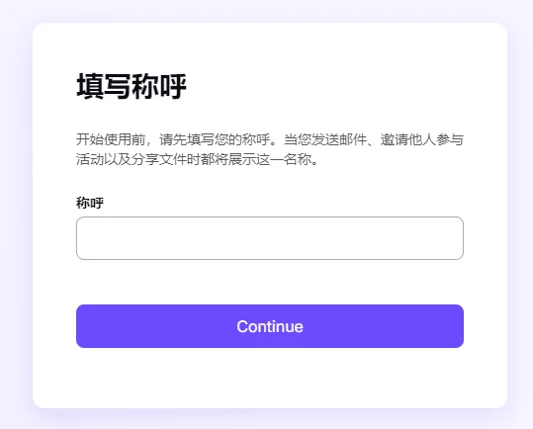Select the second line of text, 活动以及分享文件
533x429 pixels.
pos(198,159)
